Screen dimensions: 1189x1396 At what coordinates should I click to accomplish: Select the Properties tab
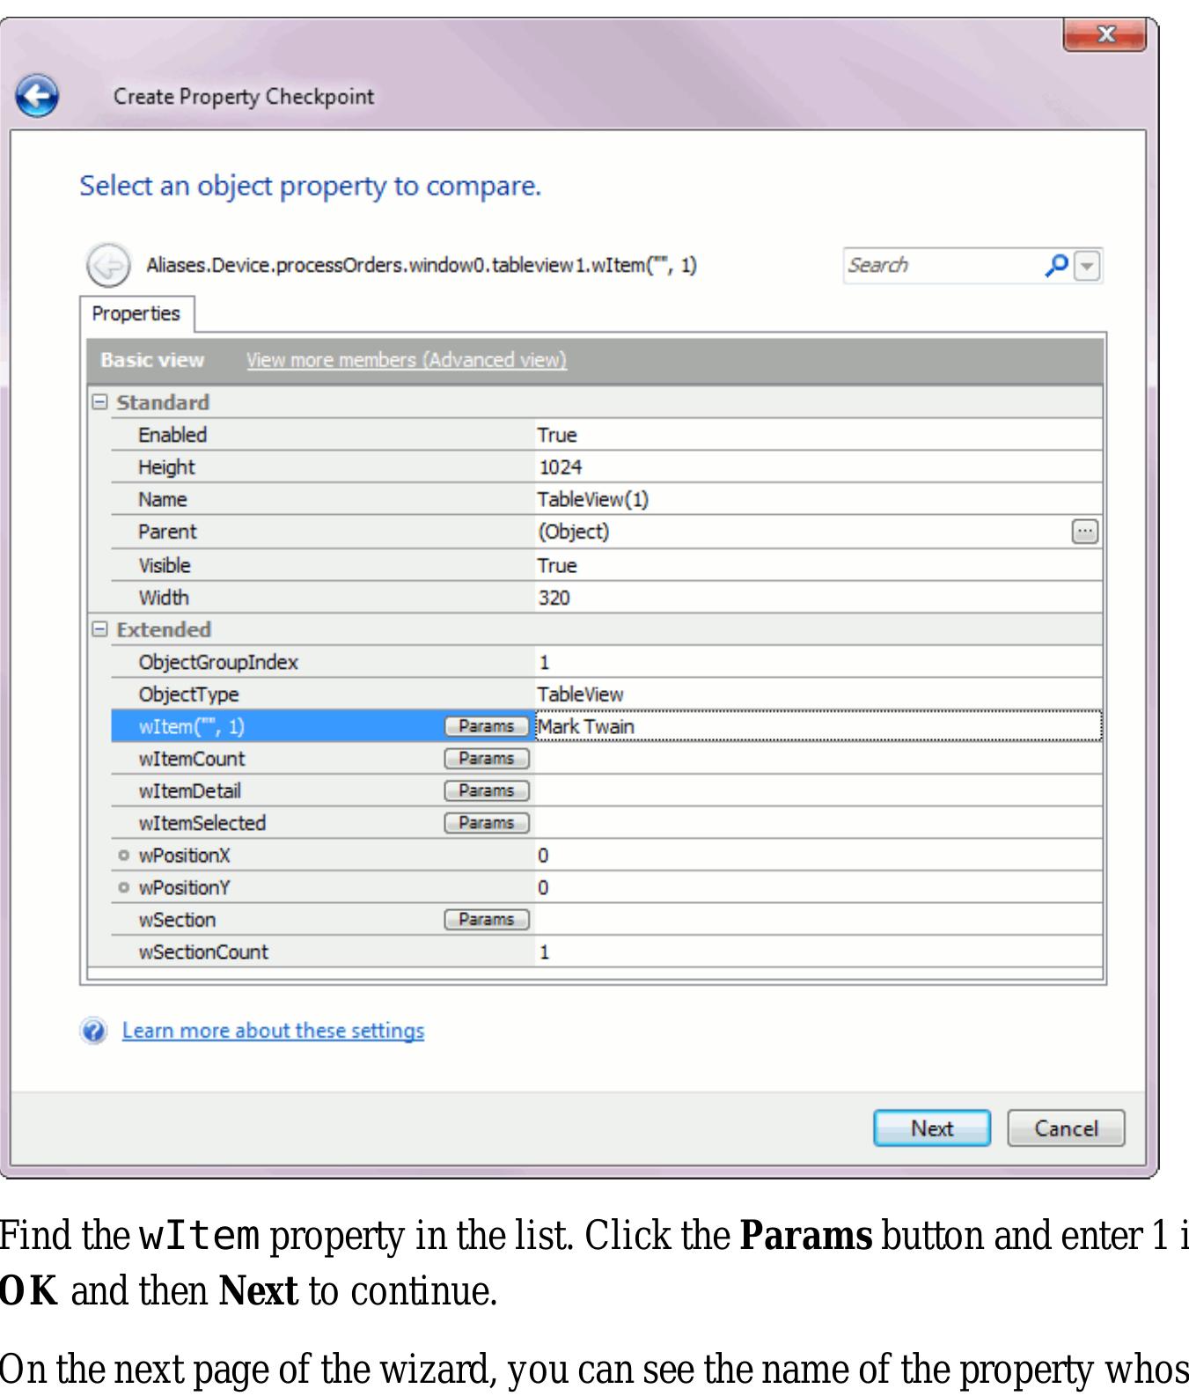tap(136, 314)
